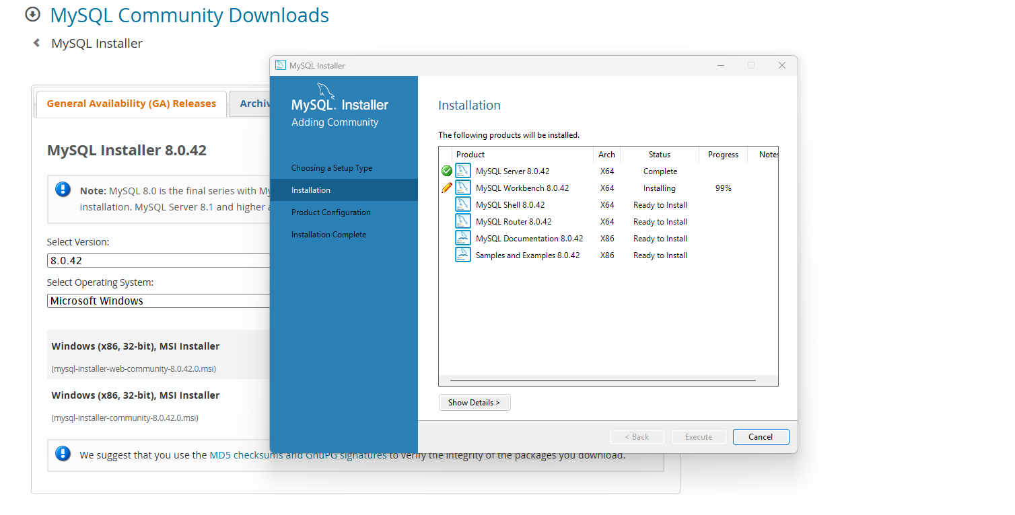Image resolution: width=1015 pixels, height=515 pixels.
Task: Click the Product column header
Action: click(x=524, y=155)
